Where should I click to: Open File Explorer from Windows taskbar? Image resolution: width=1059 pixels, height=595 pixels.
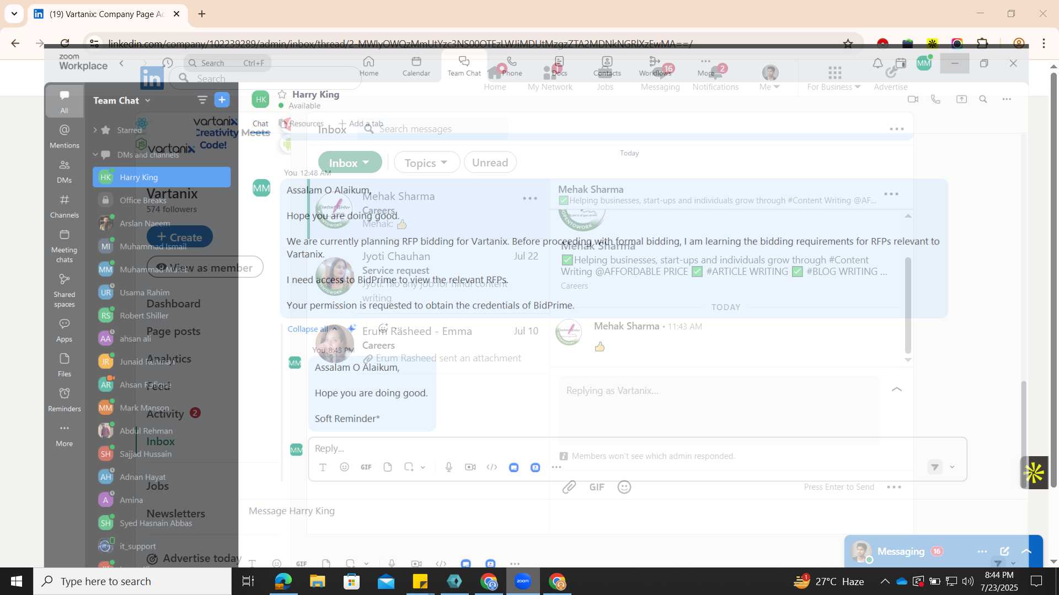click(x=317, y=581)
